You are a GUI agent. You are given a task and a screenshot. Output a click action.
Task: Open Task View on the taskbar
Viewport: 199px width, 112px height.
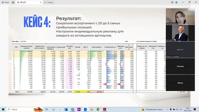coord(47,109)
